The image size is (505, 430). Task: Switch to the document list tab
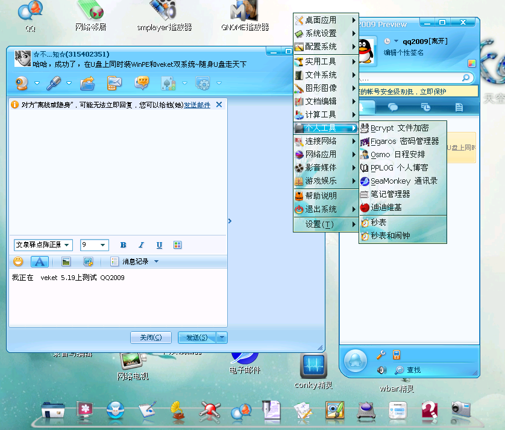[459, 107]
